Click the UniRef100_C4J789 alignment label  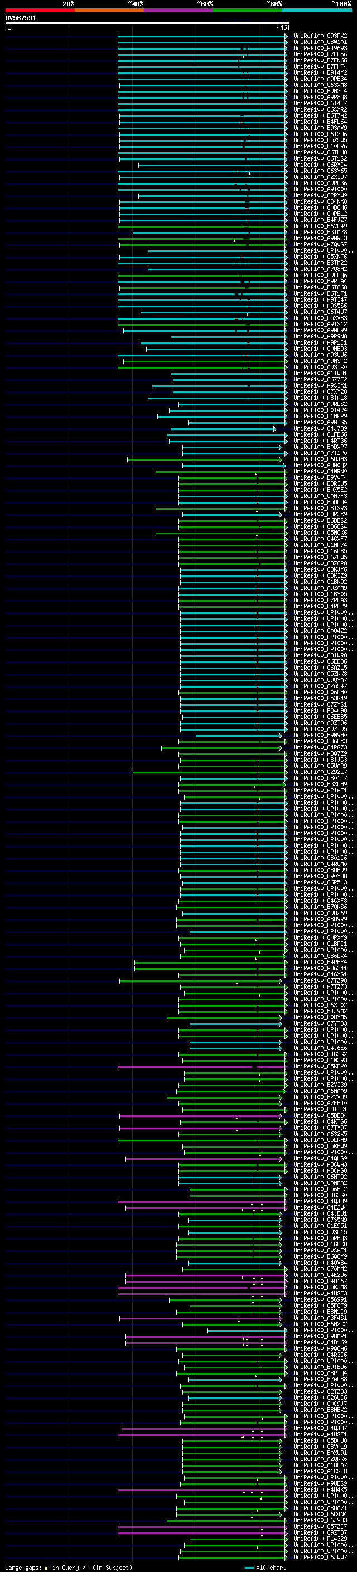[x=320, y=428]
